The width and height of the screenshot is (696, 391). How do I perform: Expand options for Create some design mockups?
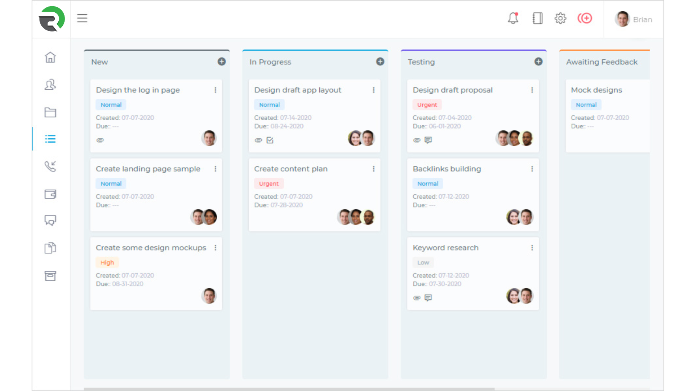pos(215,248)
